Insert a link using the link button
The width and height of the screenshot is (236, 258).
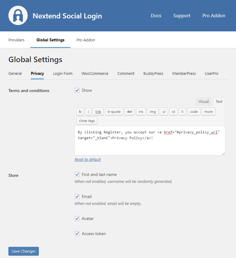coord(98,112)
